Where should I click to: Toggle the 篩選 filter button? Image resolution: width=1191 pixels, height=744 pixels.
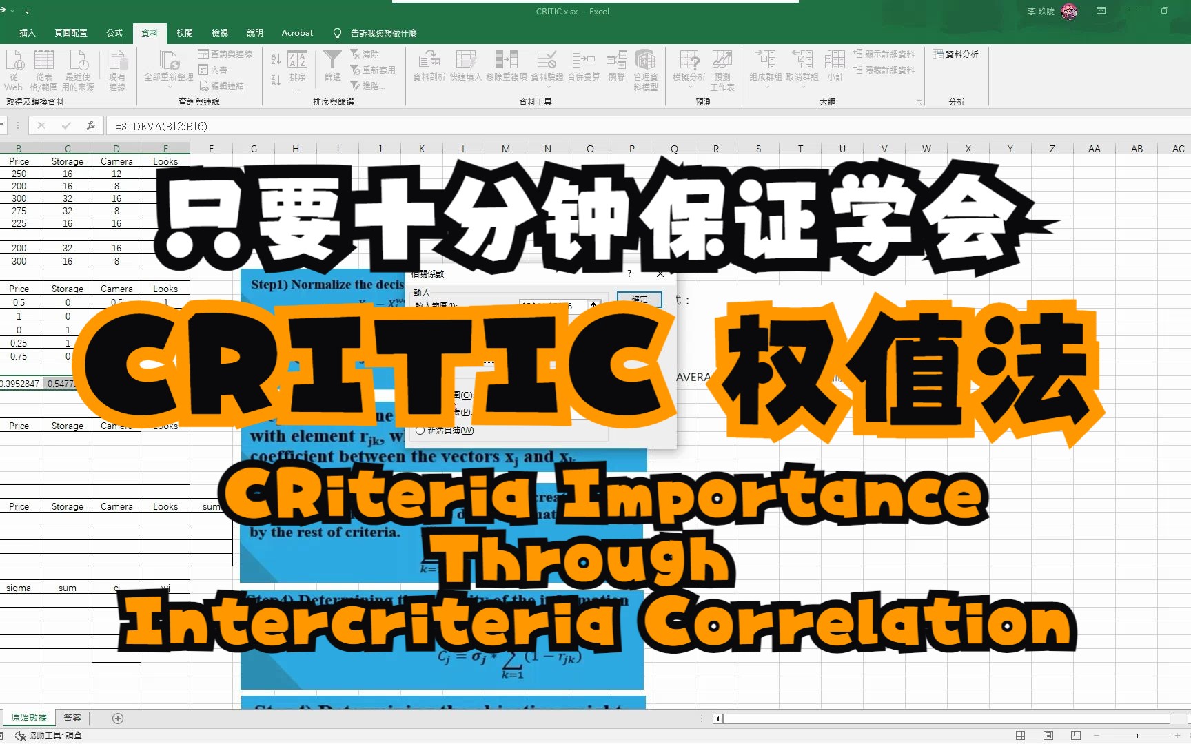coord(333,65)
